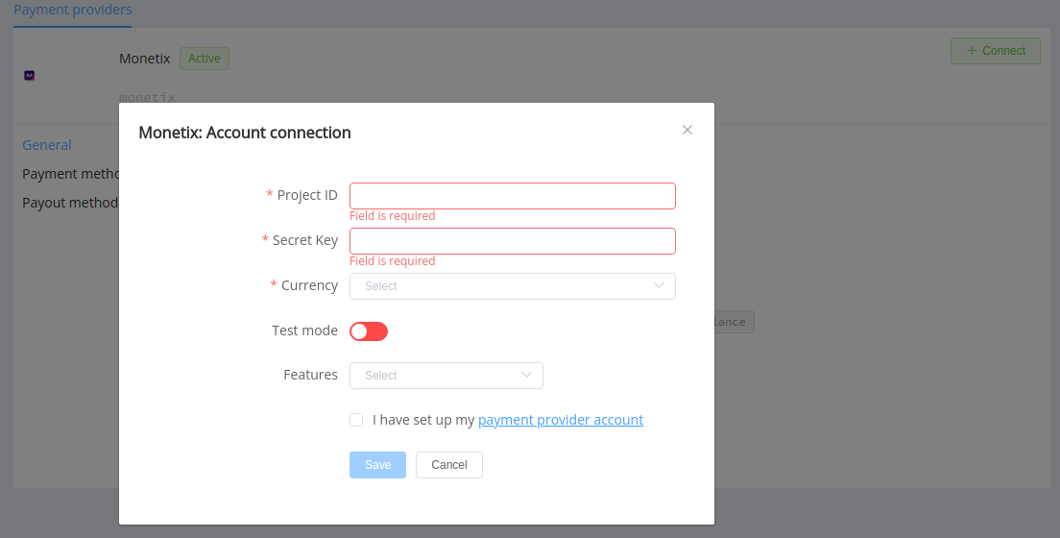Check the payment provider account setup checkbox
The width and height of the screenshot is (1060, 538).
(356, 420)
